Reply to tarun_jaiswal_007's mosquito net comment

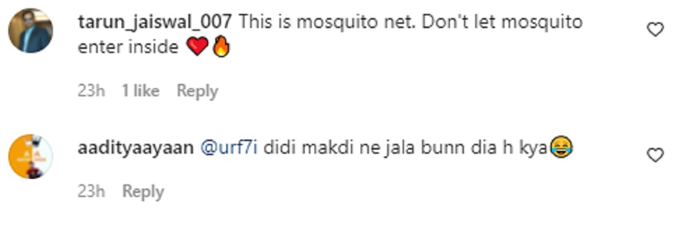click(x=197, y=91)
